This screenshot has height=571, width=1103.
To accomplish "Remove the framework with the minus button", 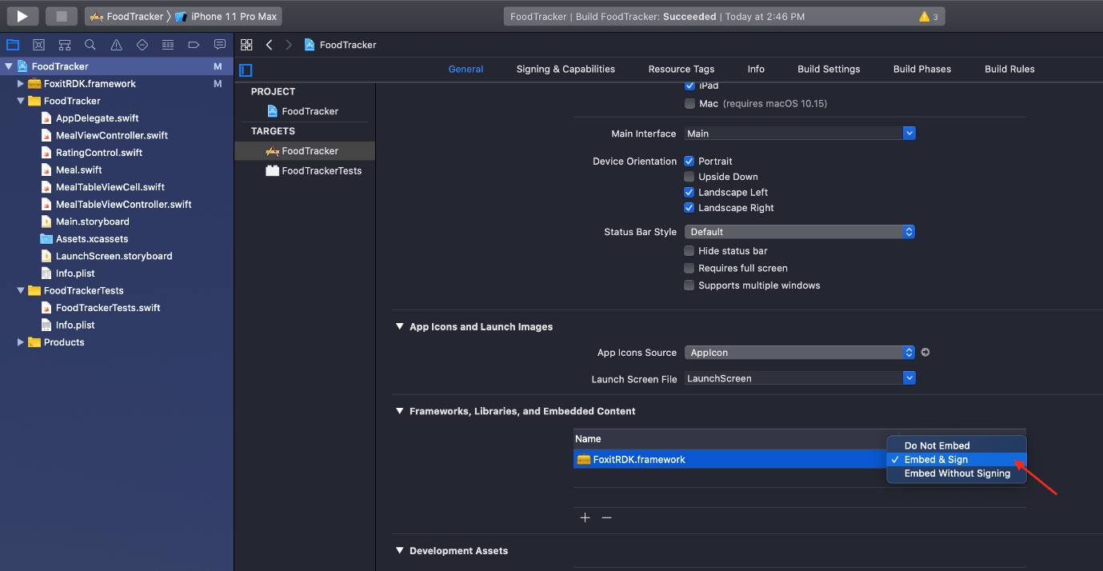I will pos(606,517).
